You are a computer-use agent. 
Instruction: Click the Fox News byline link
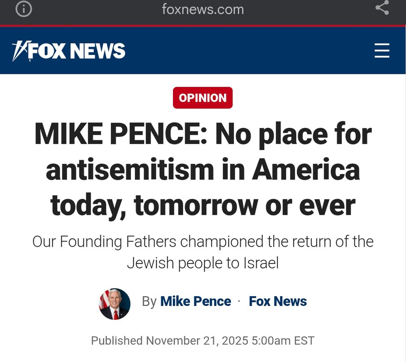pyautogui.click(x=277, y=301)
